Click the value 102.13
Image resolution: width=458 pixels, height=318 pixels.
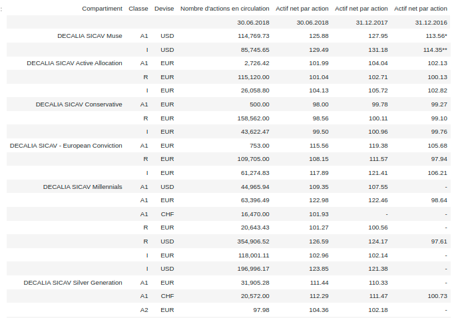(x=437, y=63)
